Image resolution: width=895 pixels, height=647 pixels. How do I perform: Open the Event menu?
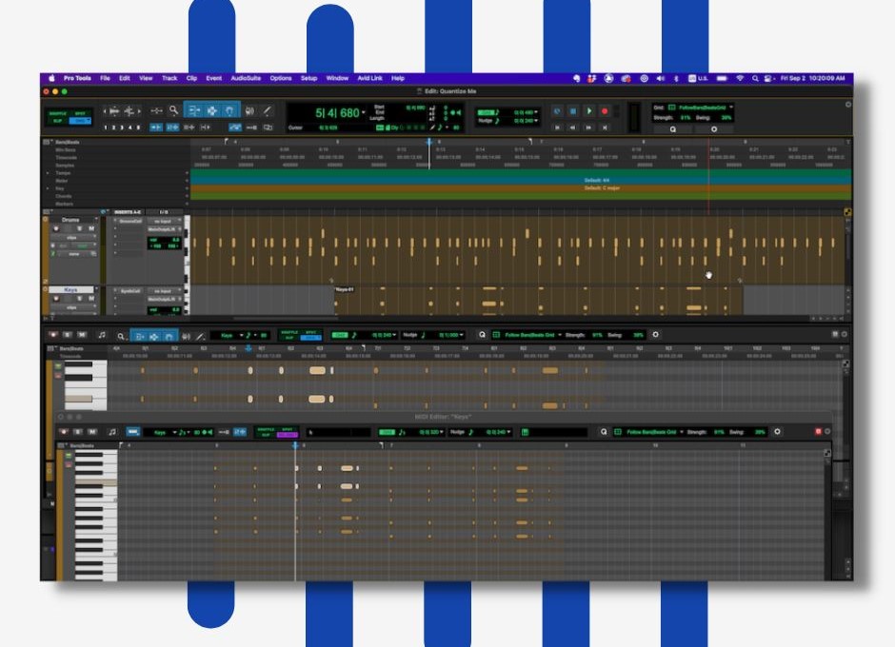pos(213,78)
